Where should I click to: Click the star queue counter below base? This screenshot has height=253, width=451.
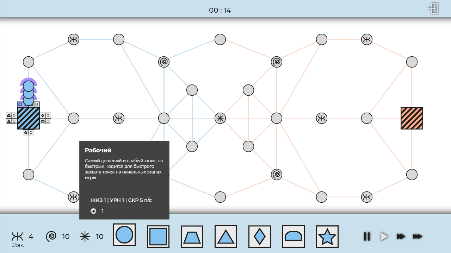(29, 132)
